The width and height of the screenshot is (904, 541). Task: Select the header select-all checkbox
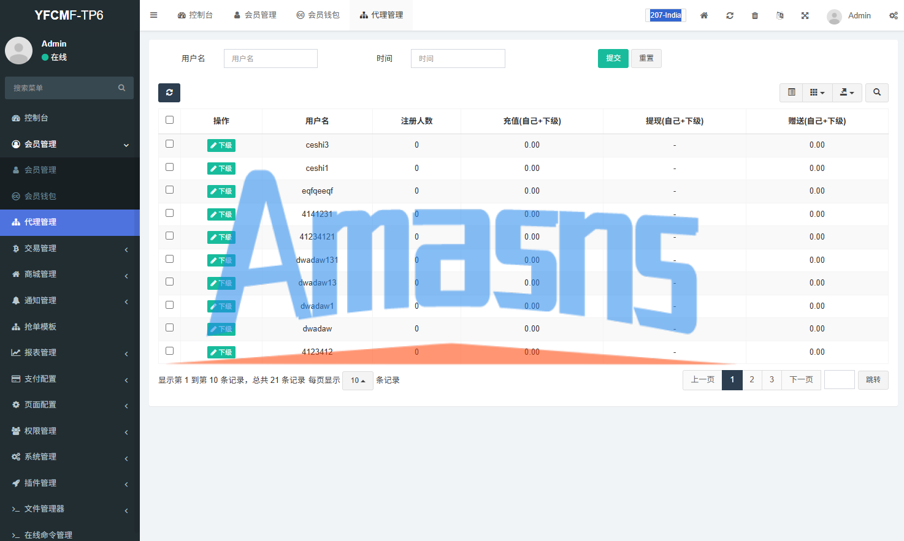tap(170, 120)
